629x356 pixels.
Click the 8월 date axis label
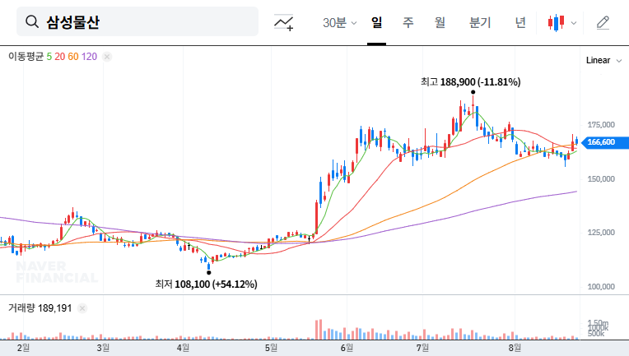[x=515, y=348]
